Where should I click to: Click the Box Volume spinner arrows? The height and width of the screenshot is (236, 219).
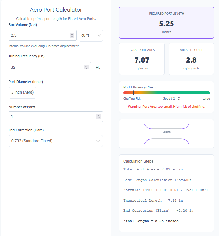click(x=72, y=35)
